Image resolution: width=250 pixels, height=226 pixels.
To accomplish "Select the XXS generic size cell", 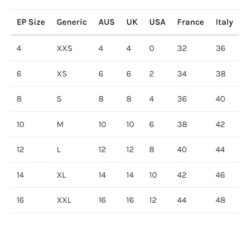I will [x=64, y=48].
